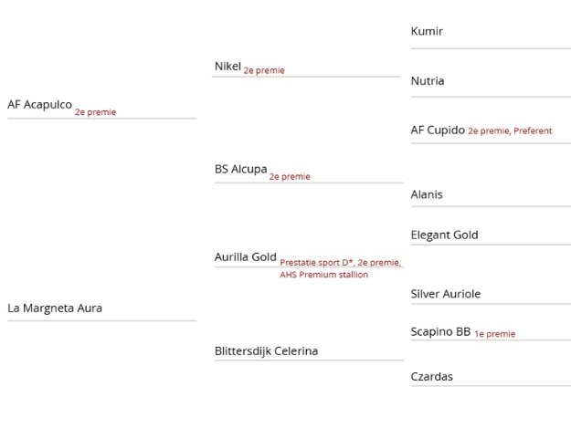This screenshot has width=571, height=428.
Task: Click the Alanis horse name
Action: (427, 194)
